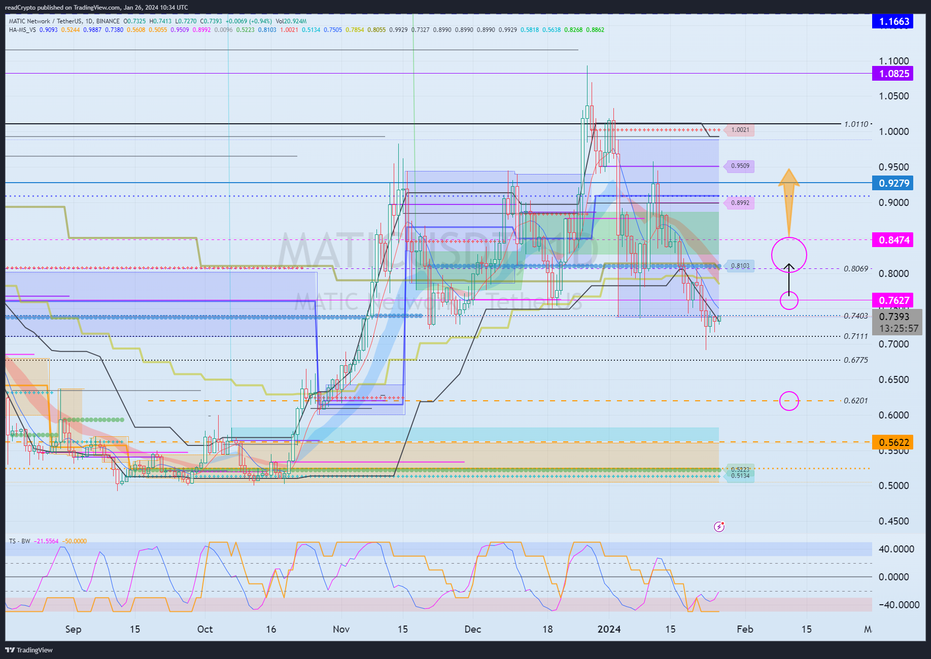This screenshot has width=931, height=659.
Task: Click the open value O0.7325 in the legend
Action: [134, 21]
